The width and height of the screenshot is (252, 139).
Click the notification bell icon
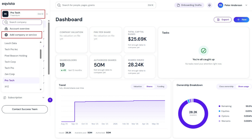pos(209,5)
